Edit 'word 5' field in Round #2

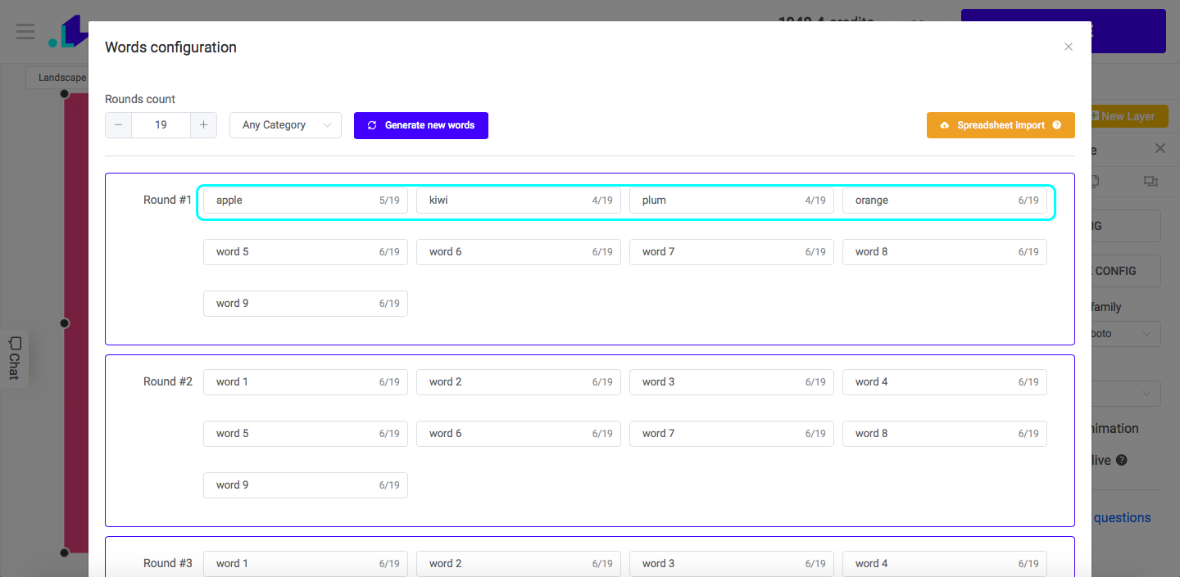pyautogui.click(x=306, y=434)
